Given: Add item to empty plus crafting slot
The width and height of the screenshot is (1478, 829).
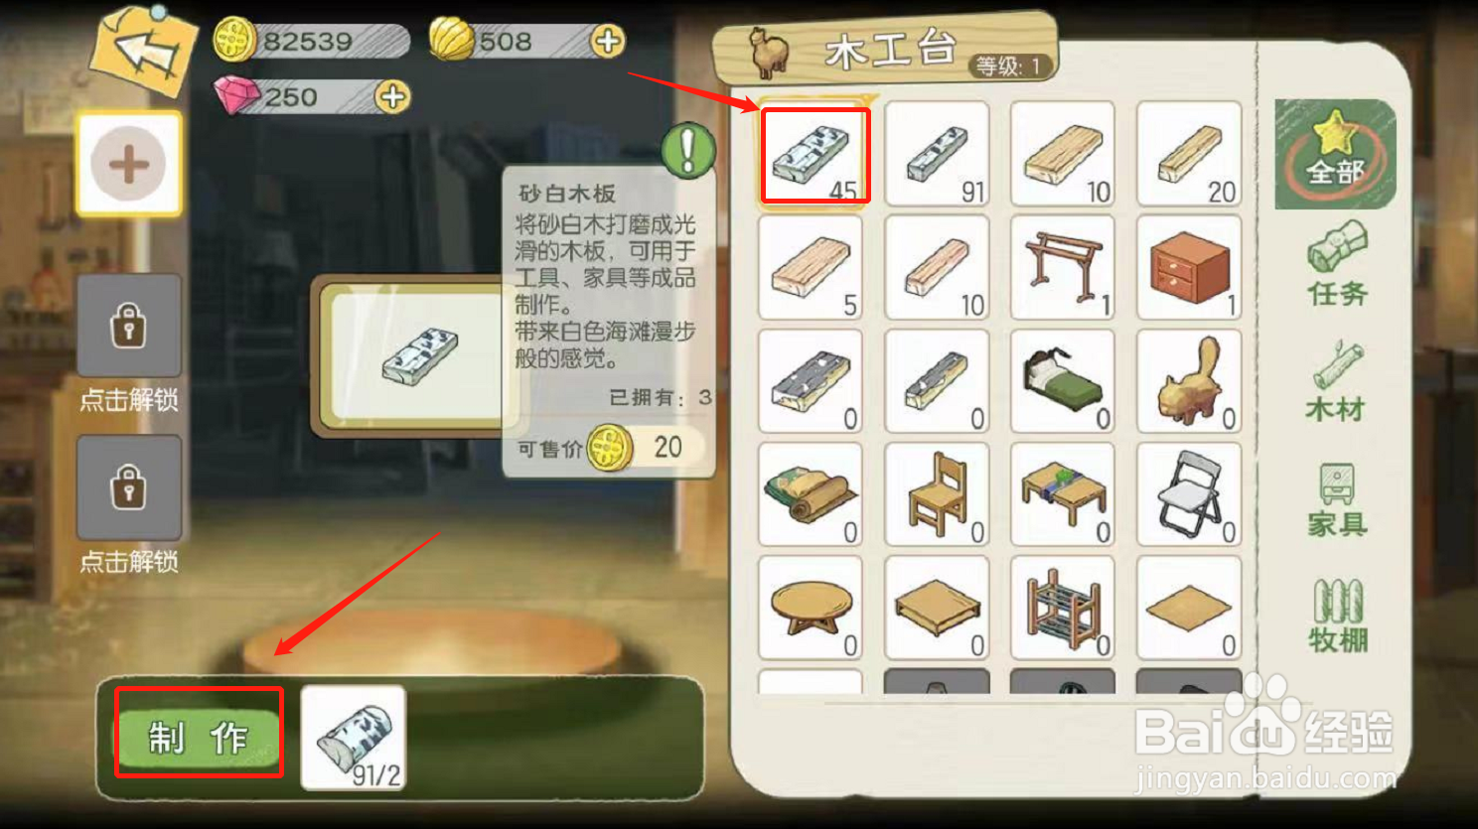Looking at the screenshot, I should (129, 164).
